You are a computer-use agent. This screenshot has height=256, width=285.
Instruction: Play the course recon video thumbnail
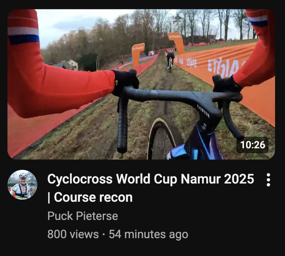(x=141, y=85)
